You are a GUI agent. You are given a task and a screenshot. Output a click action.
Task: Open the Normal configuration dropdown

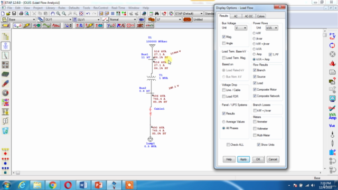[x=123, y=20]
